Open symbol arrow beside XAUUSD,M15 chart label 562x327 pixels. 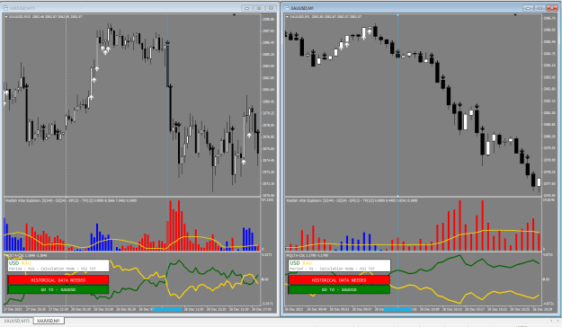pyautogui.click(x=6, y=16)
